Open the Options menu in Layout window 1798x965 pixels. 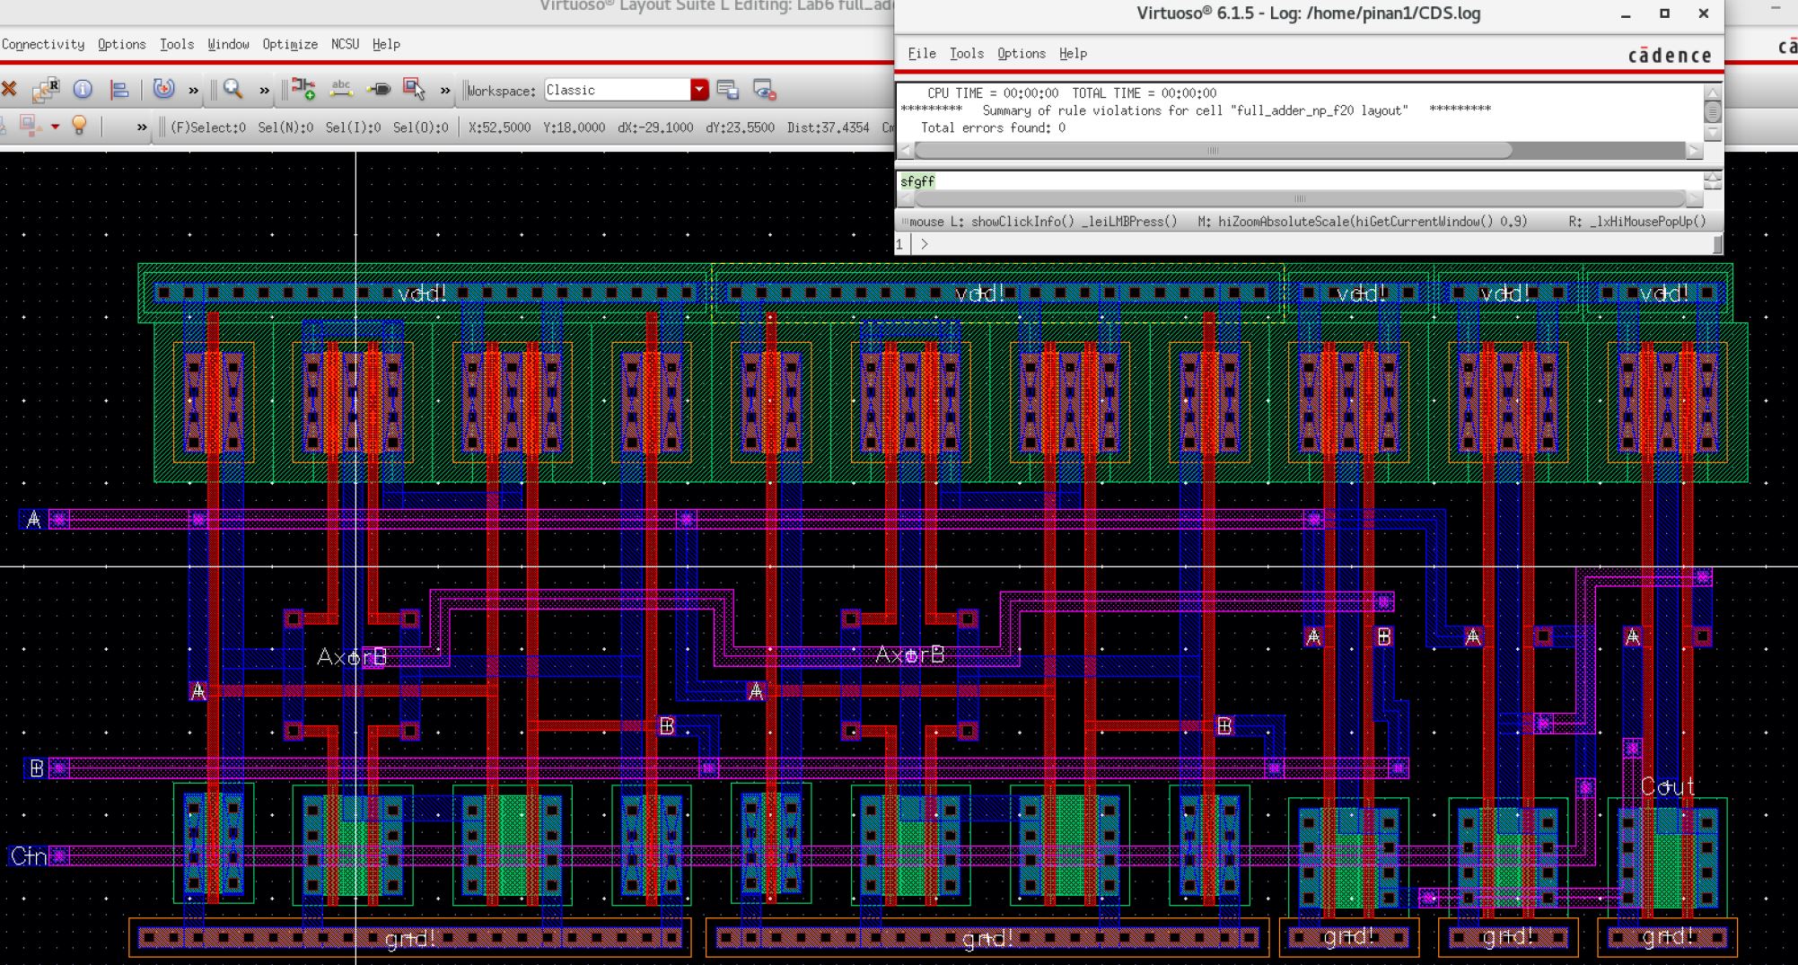(x=122, y=44)
